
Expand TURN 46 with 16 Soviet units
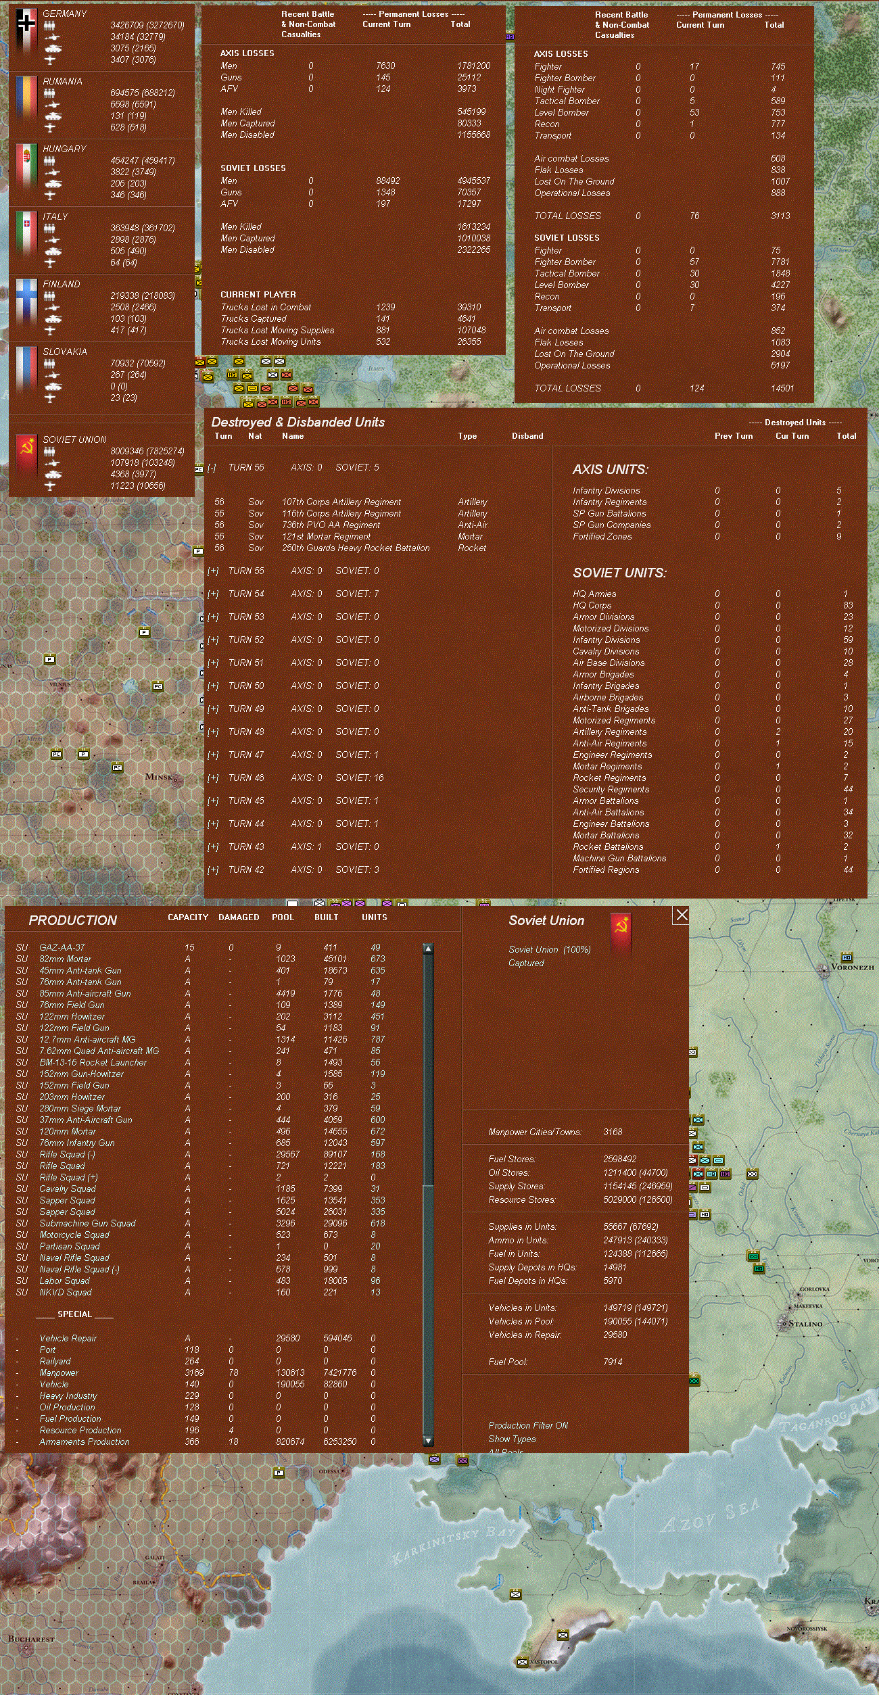tap(213, 778)
